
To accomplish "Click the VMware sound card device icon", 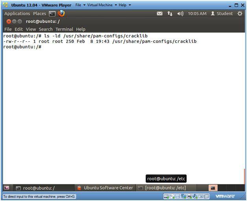I will (x=195, y=196).
